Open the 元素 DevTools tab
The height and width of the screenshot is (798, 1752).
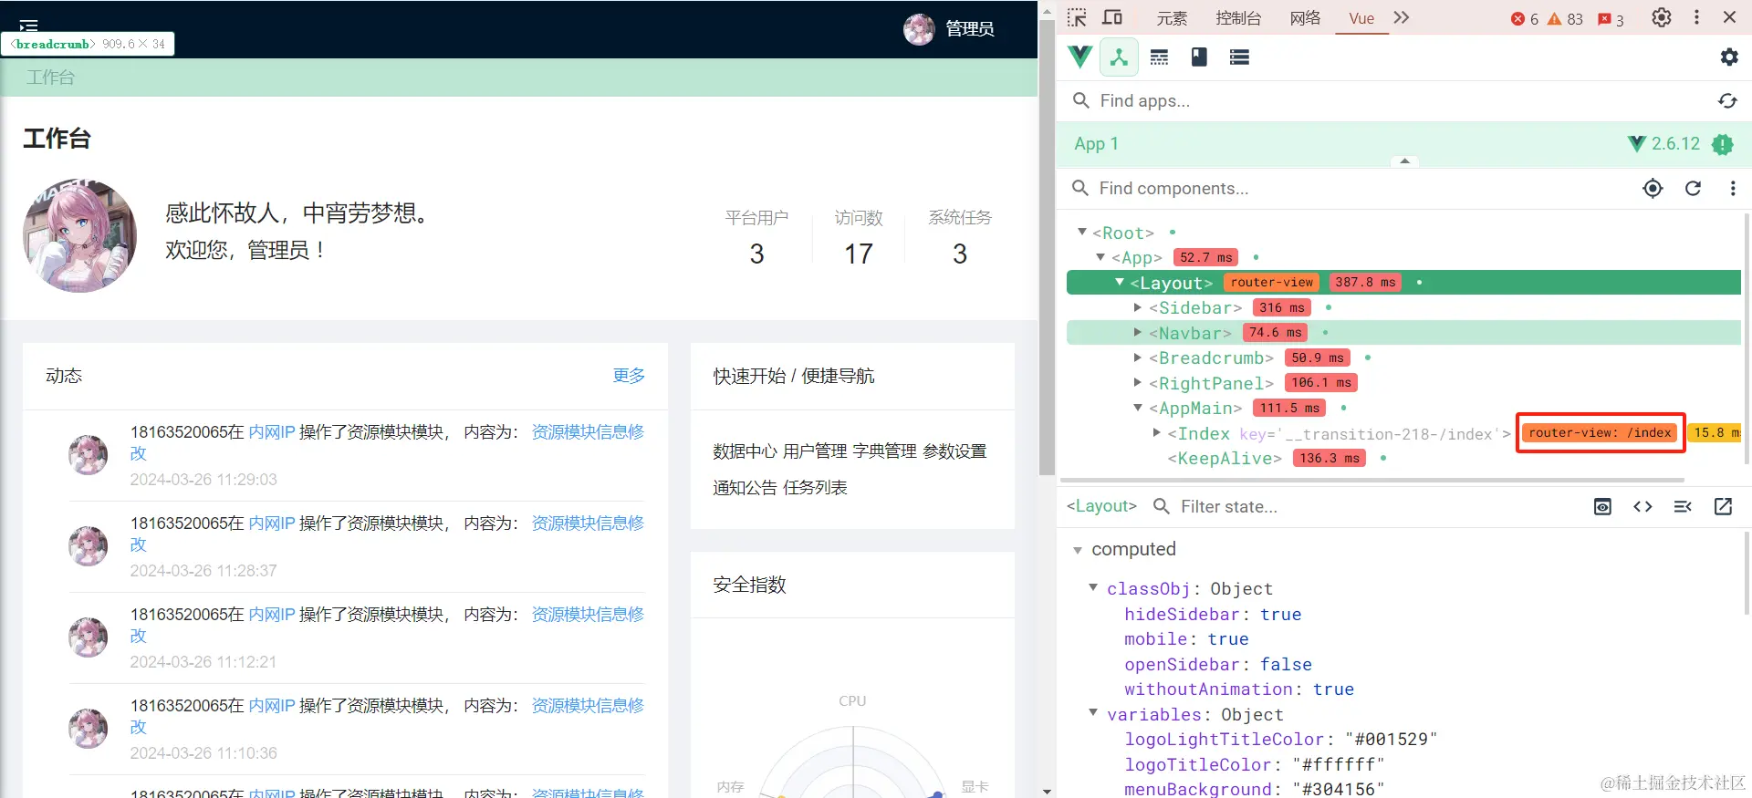click(1172, 18)
